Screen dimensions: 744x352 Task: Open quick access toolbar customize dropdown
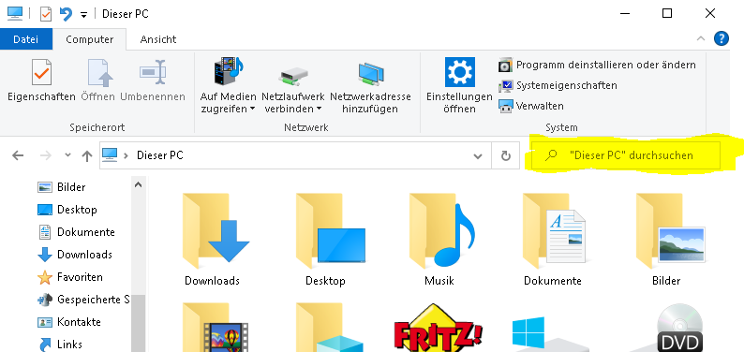point(83,15)
